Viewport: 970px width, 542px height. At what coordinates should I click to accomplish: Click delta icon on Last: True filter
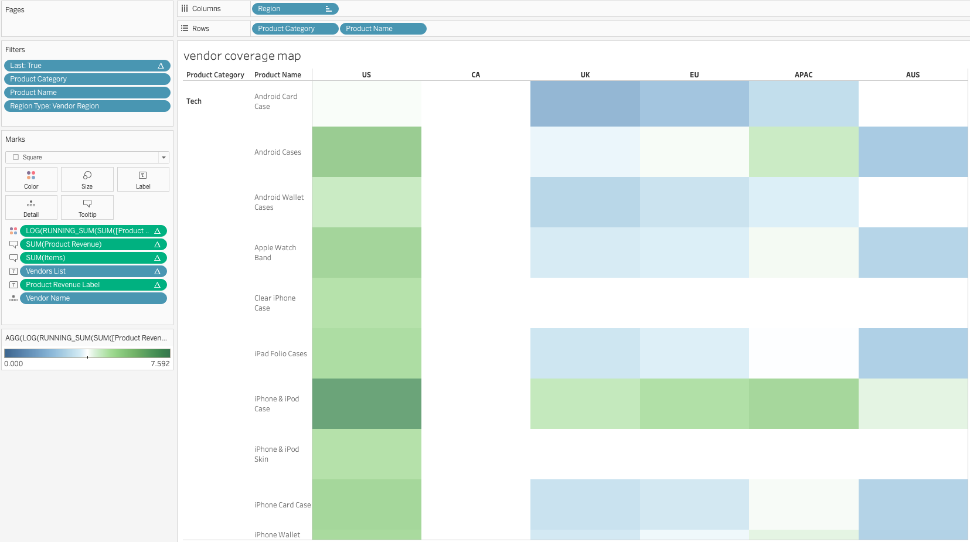pyautogui.click(x=161, y=66)
